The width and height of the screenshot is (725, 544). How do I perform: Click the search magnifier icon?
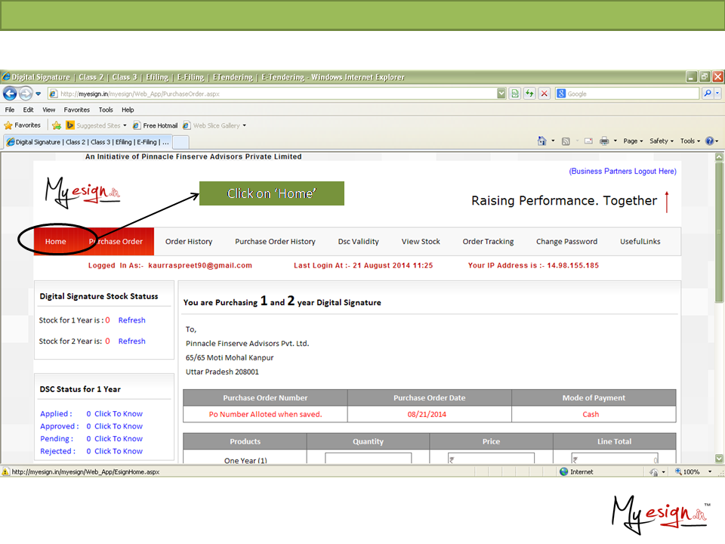pos(708,94)
